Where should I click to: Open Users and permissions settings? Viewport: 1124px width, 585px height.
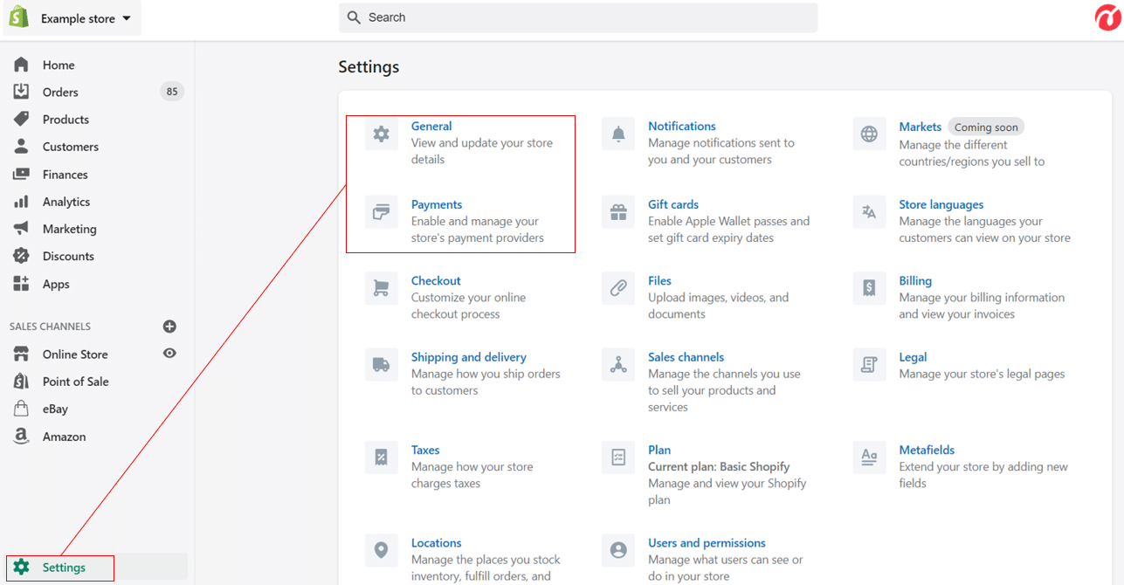pyautogui.click(x=707, y=542)
